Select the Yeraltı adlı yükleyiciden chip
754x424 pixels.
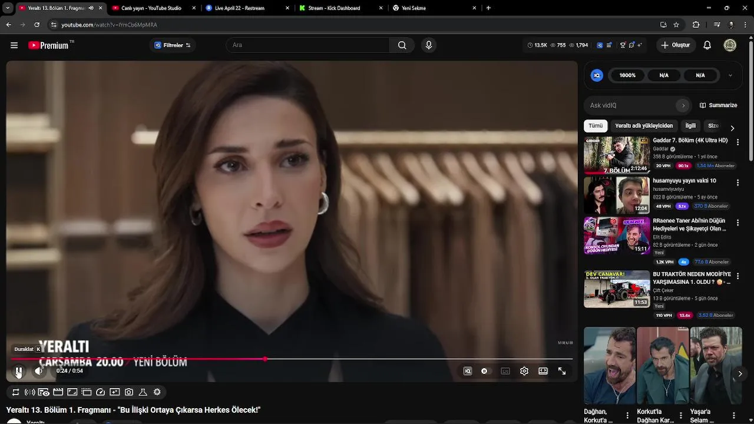644,126
